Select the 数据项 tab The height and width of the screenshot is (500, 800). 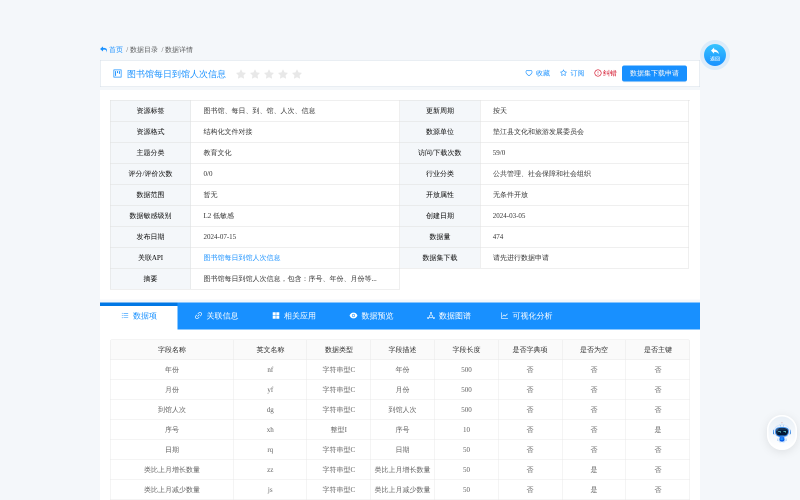(139, 316)
